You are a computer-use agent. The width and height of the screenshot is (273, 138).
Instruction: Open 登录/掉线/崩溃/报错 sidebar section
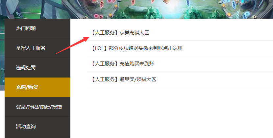pos(37,107)
